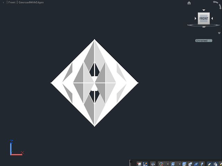Image resolution: width=222 pixels, height=166 pixels.
Task: Open the GouraudWithEdges visual style menu
Action: (x=31, y=2)
